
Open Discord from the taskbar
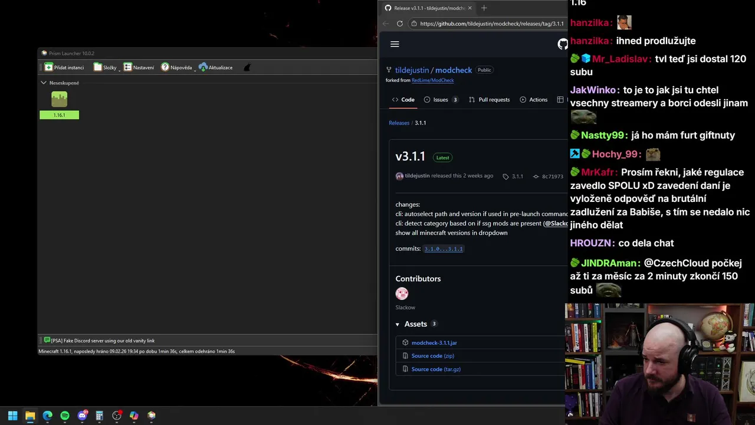pos(82,416)
